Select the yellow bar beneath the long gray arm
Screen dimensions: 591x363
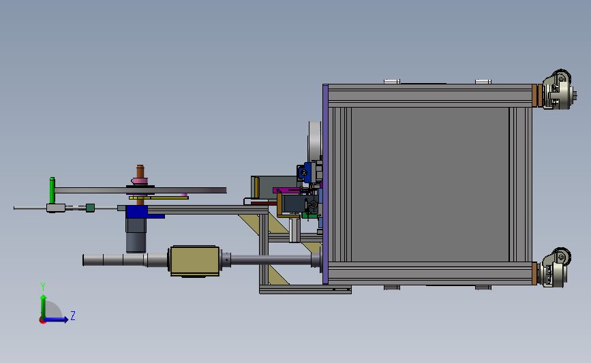tap(159, 198)
